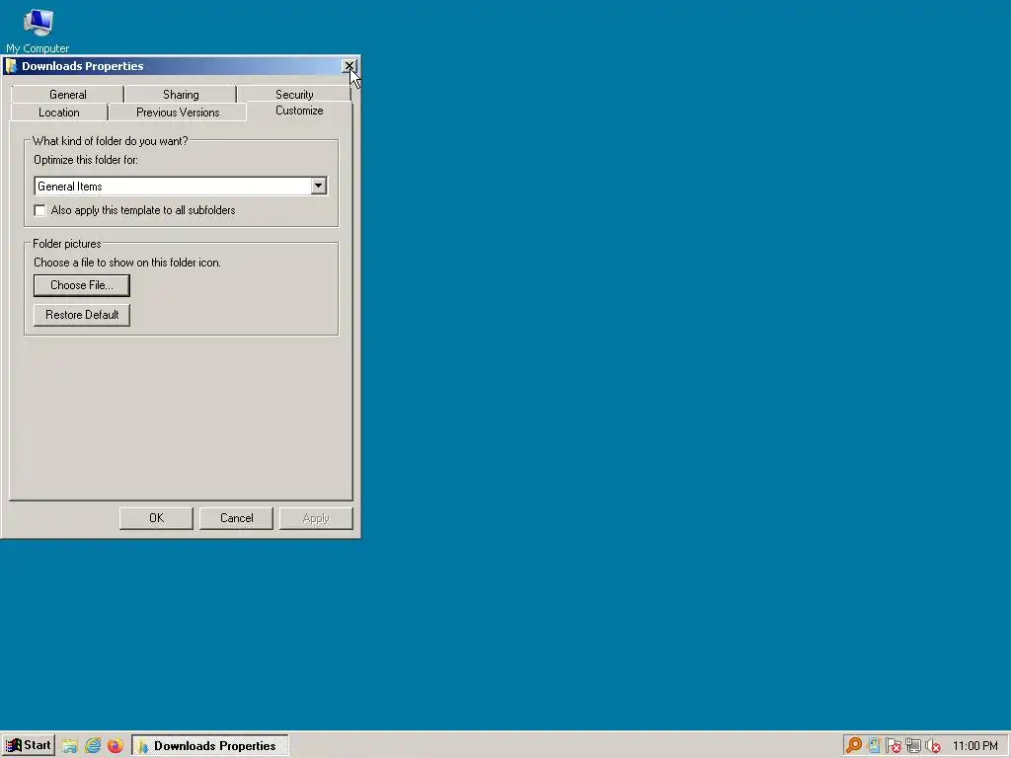Open the flag action center tray icon
1011x758 pixels.
pos(893,746)
